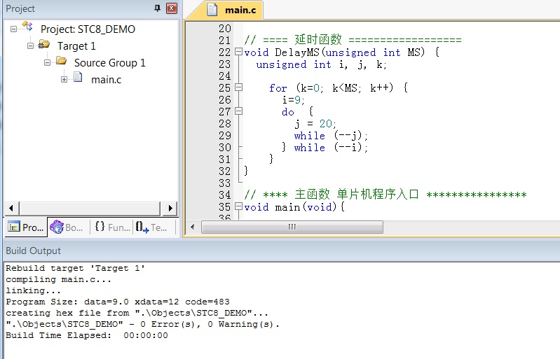Select Target 1 in project tree
Image resolution: width=560 pixels, height=359 pixels.
(x=76, y=45)
